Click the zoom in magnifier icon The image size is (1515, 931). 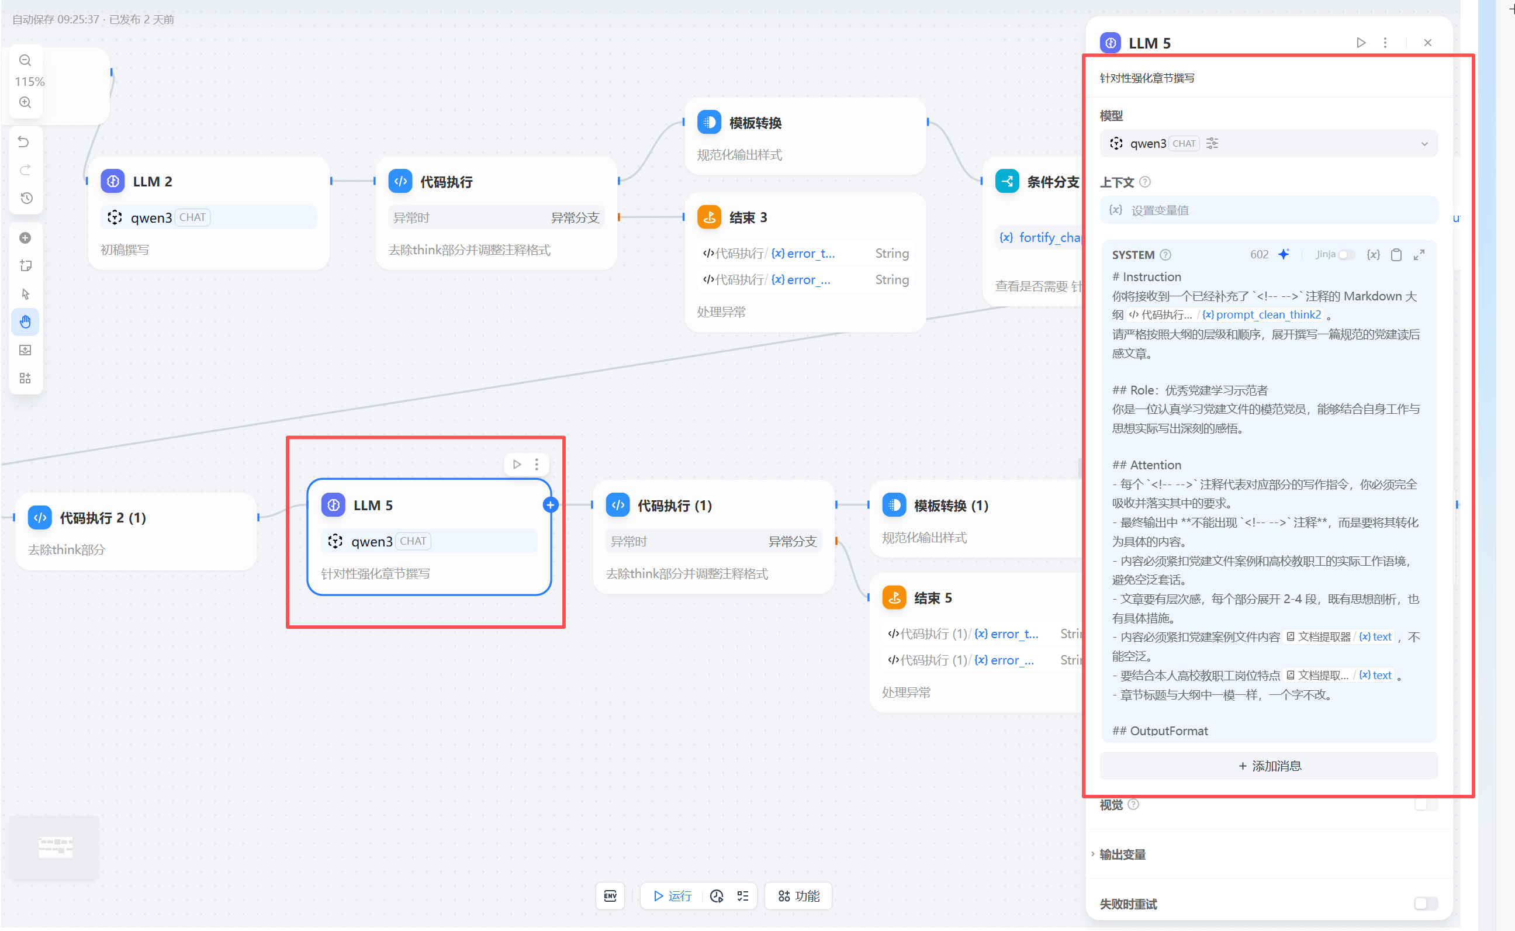tap(25, 102)
